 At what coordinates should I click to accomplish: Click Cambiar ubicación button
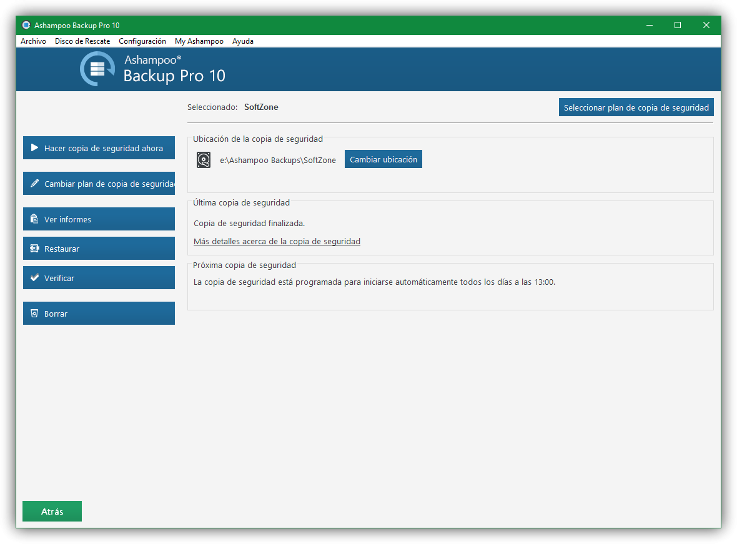click(x=383, y=159)
